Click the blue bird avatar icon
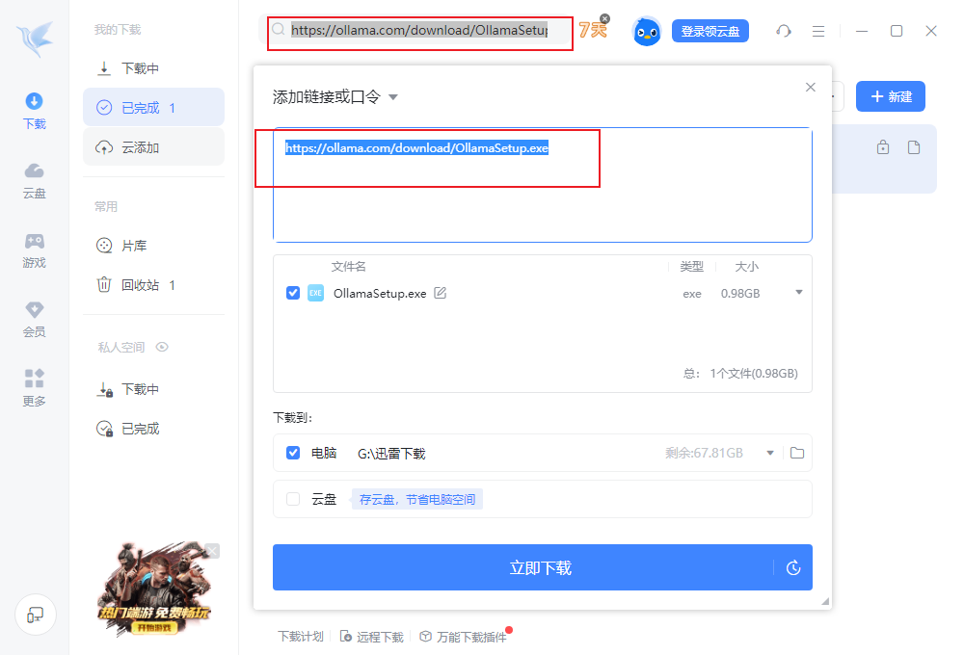Viewport: 964px width, 655px height. click(x=647, y=32)
